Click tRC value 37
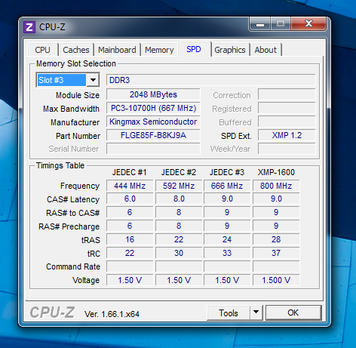Image resolution: width=356 pixels, height=348 pixels. (276, 253)
